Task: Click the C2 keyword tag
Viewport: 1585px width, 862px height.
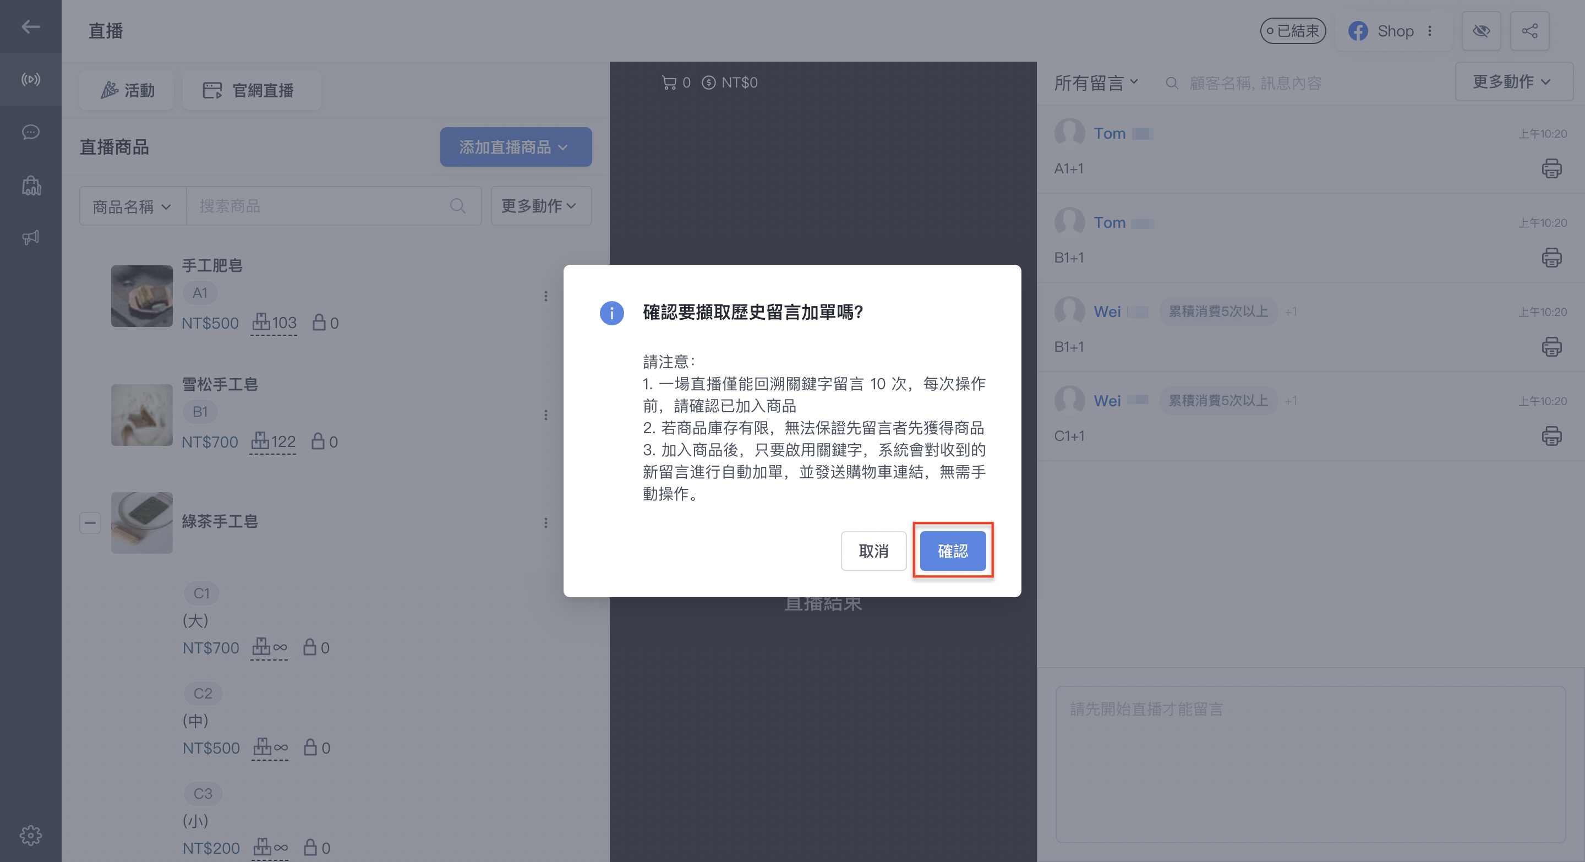Action: (x=203, y=694)
